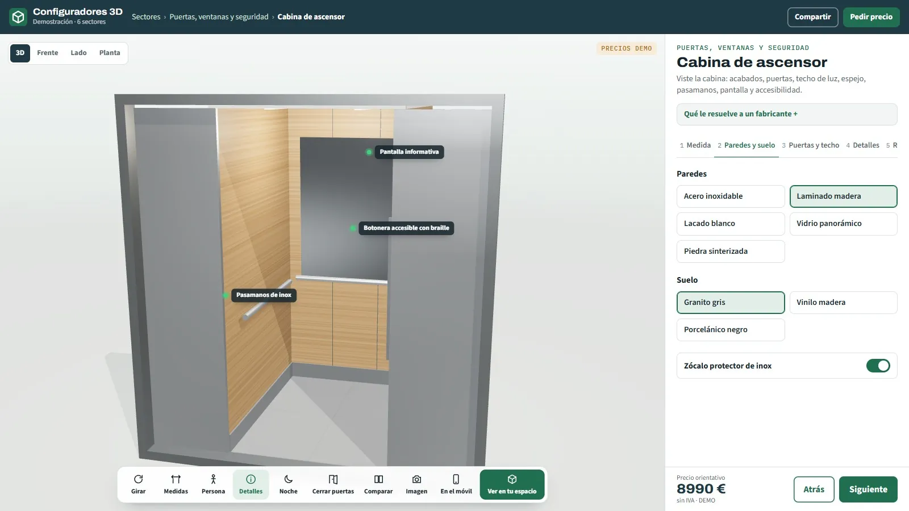Show the Planta plan view
909x511 pixels.
(x=110, y=53)
